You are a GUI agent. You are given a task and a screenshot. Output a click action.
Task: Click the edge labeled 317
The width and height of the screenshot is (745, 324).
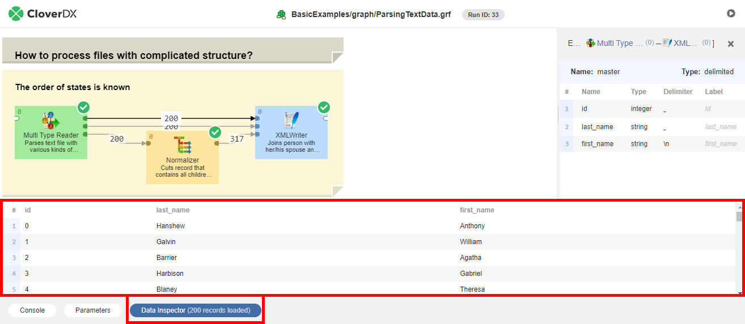(x=236, y=139)
